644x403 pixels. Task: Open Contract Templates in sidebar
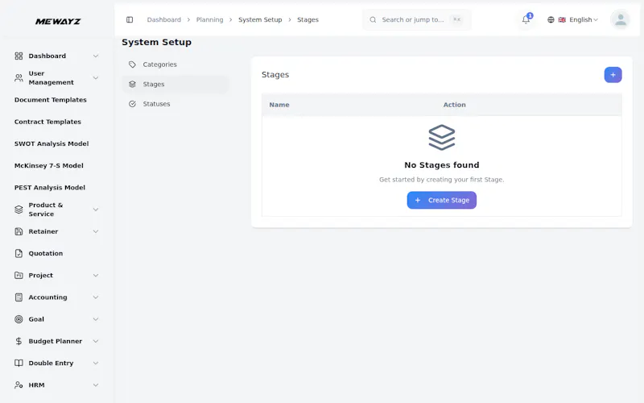[x=47, y=122]
